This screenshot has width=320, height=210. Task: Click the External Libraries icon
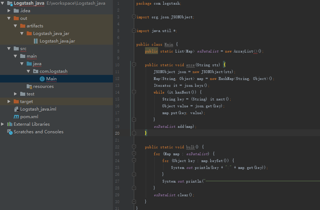10,124
